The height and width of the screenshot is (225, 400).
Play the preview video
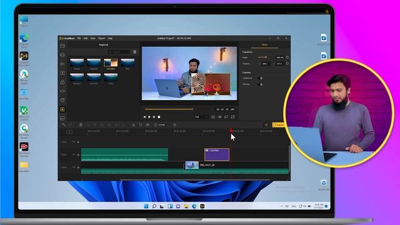point(149,117)
